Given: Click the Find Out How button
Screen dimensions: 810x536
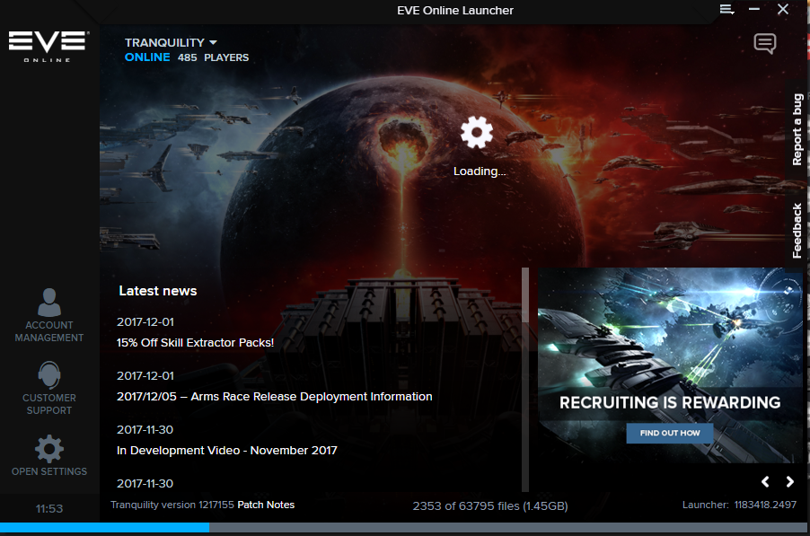Looking at the screenshot, I should coord(670,434).
